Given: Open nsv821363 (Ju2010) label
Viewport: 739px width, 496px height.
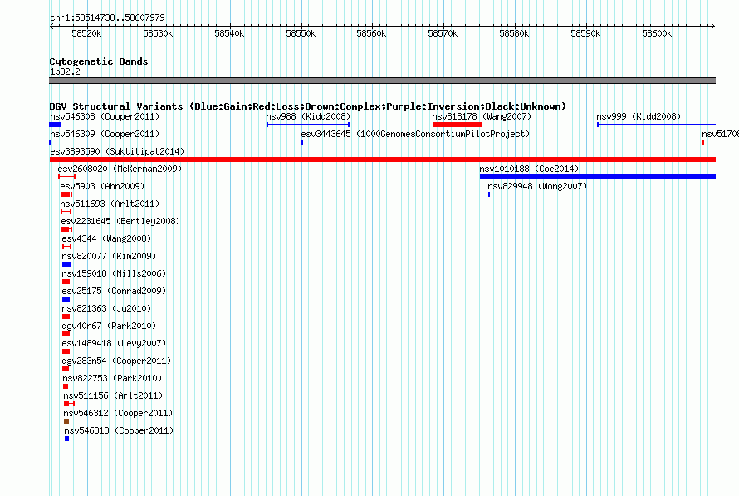Looking at the screenshot, I should [106, 308].
